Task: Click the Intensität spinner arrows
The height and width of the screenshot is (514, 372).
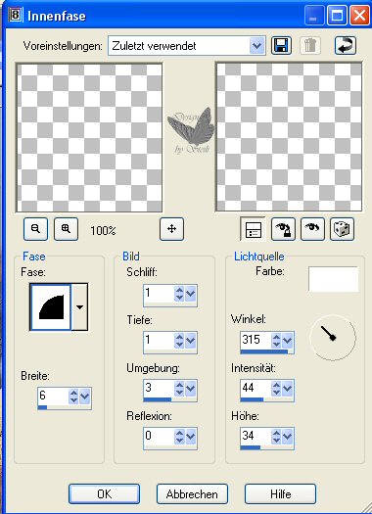Action: pos(276,389)
